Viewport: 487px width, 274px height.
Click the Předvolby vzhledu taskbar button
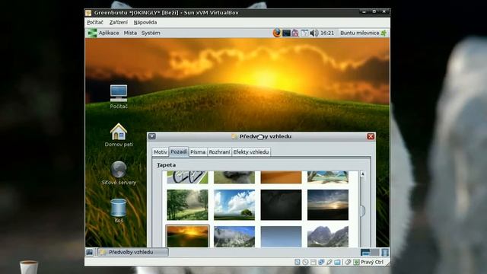[x=134, y=252]
